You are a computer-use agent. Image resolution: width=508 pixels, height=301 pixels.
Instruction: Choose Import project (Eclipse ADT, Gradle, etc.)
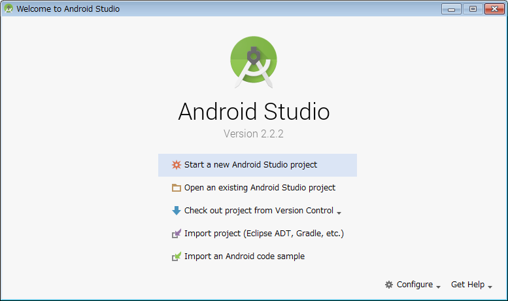pos(258,234)
